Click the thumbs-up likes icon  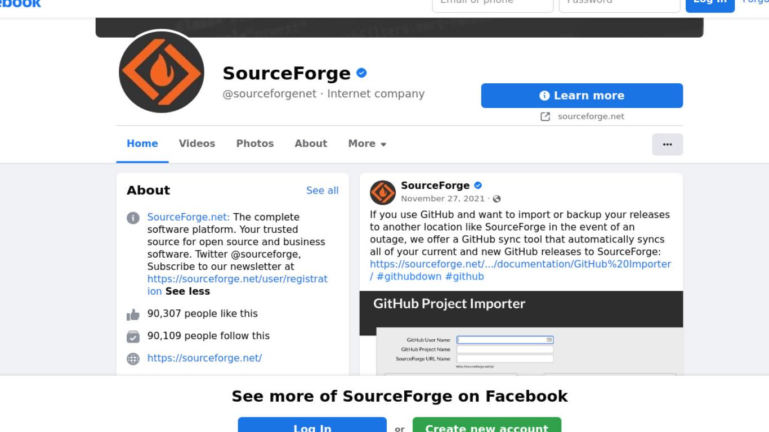tap(133, 314)
